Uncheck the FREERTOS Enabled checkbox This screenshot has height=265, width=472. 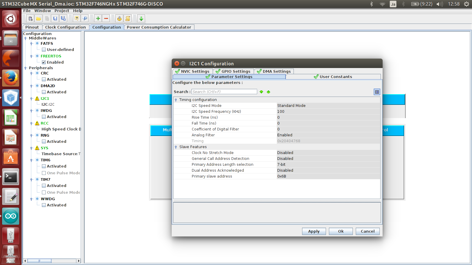(44, 62)
